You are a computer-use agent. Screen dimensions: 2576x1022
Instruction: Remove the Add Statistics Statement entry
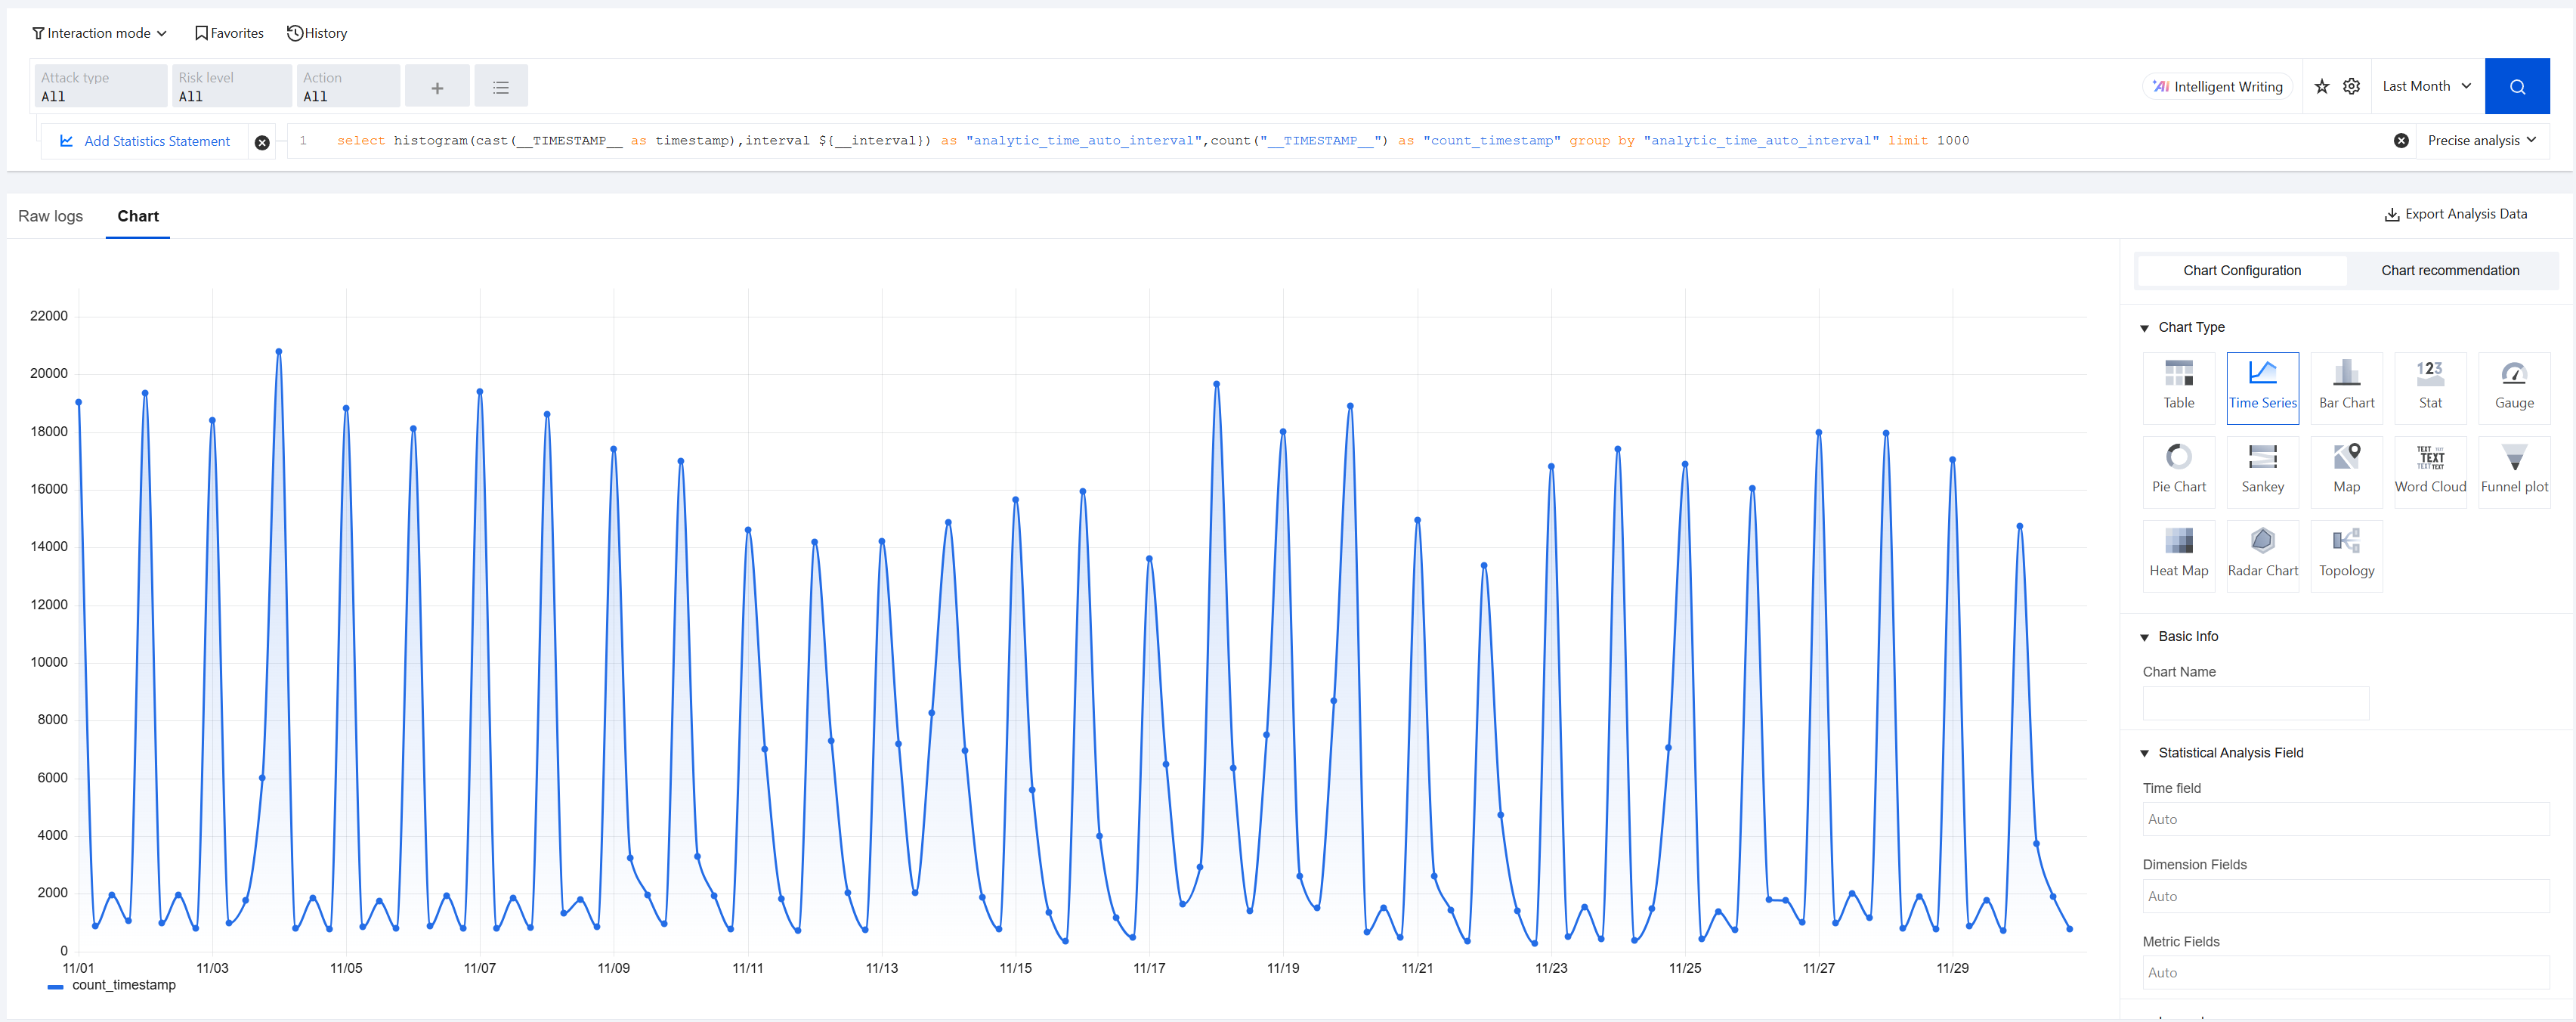pos(262,142)
